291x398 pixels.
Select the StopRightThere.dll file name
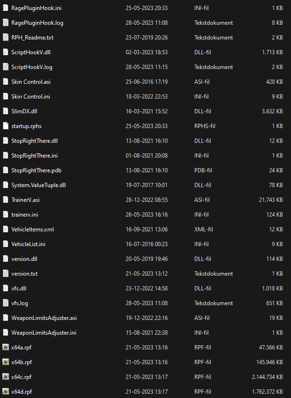[34, 141]
